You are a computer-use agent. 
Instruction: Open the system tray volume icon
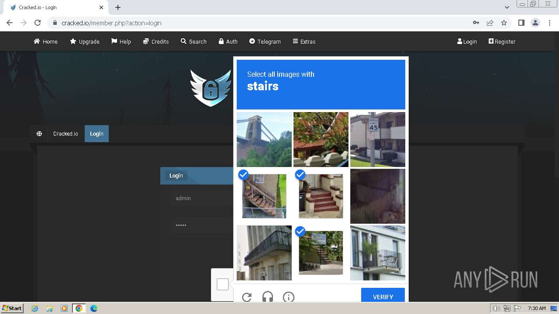click(x=496, y=308)
